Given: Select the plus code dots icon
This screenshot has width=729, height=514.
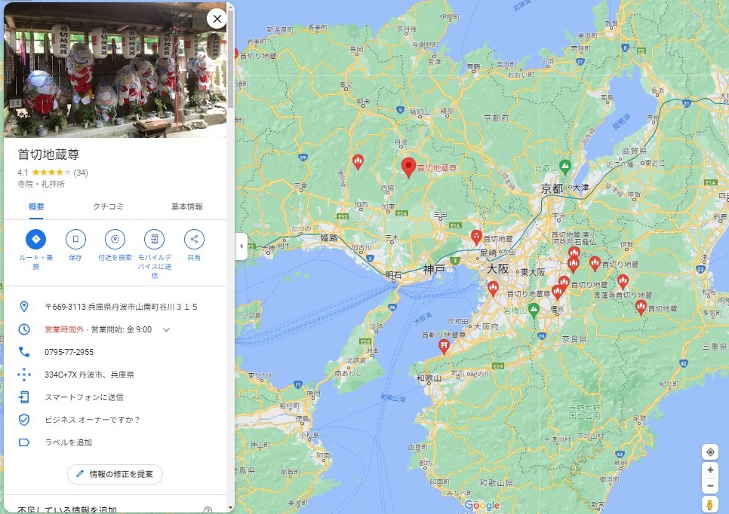Looking at the screenshot, I should (24, 375).
